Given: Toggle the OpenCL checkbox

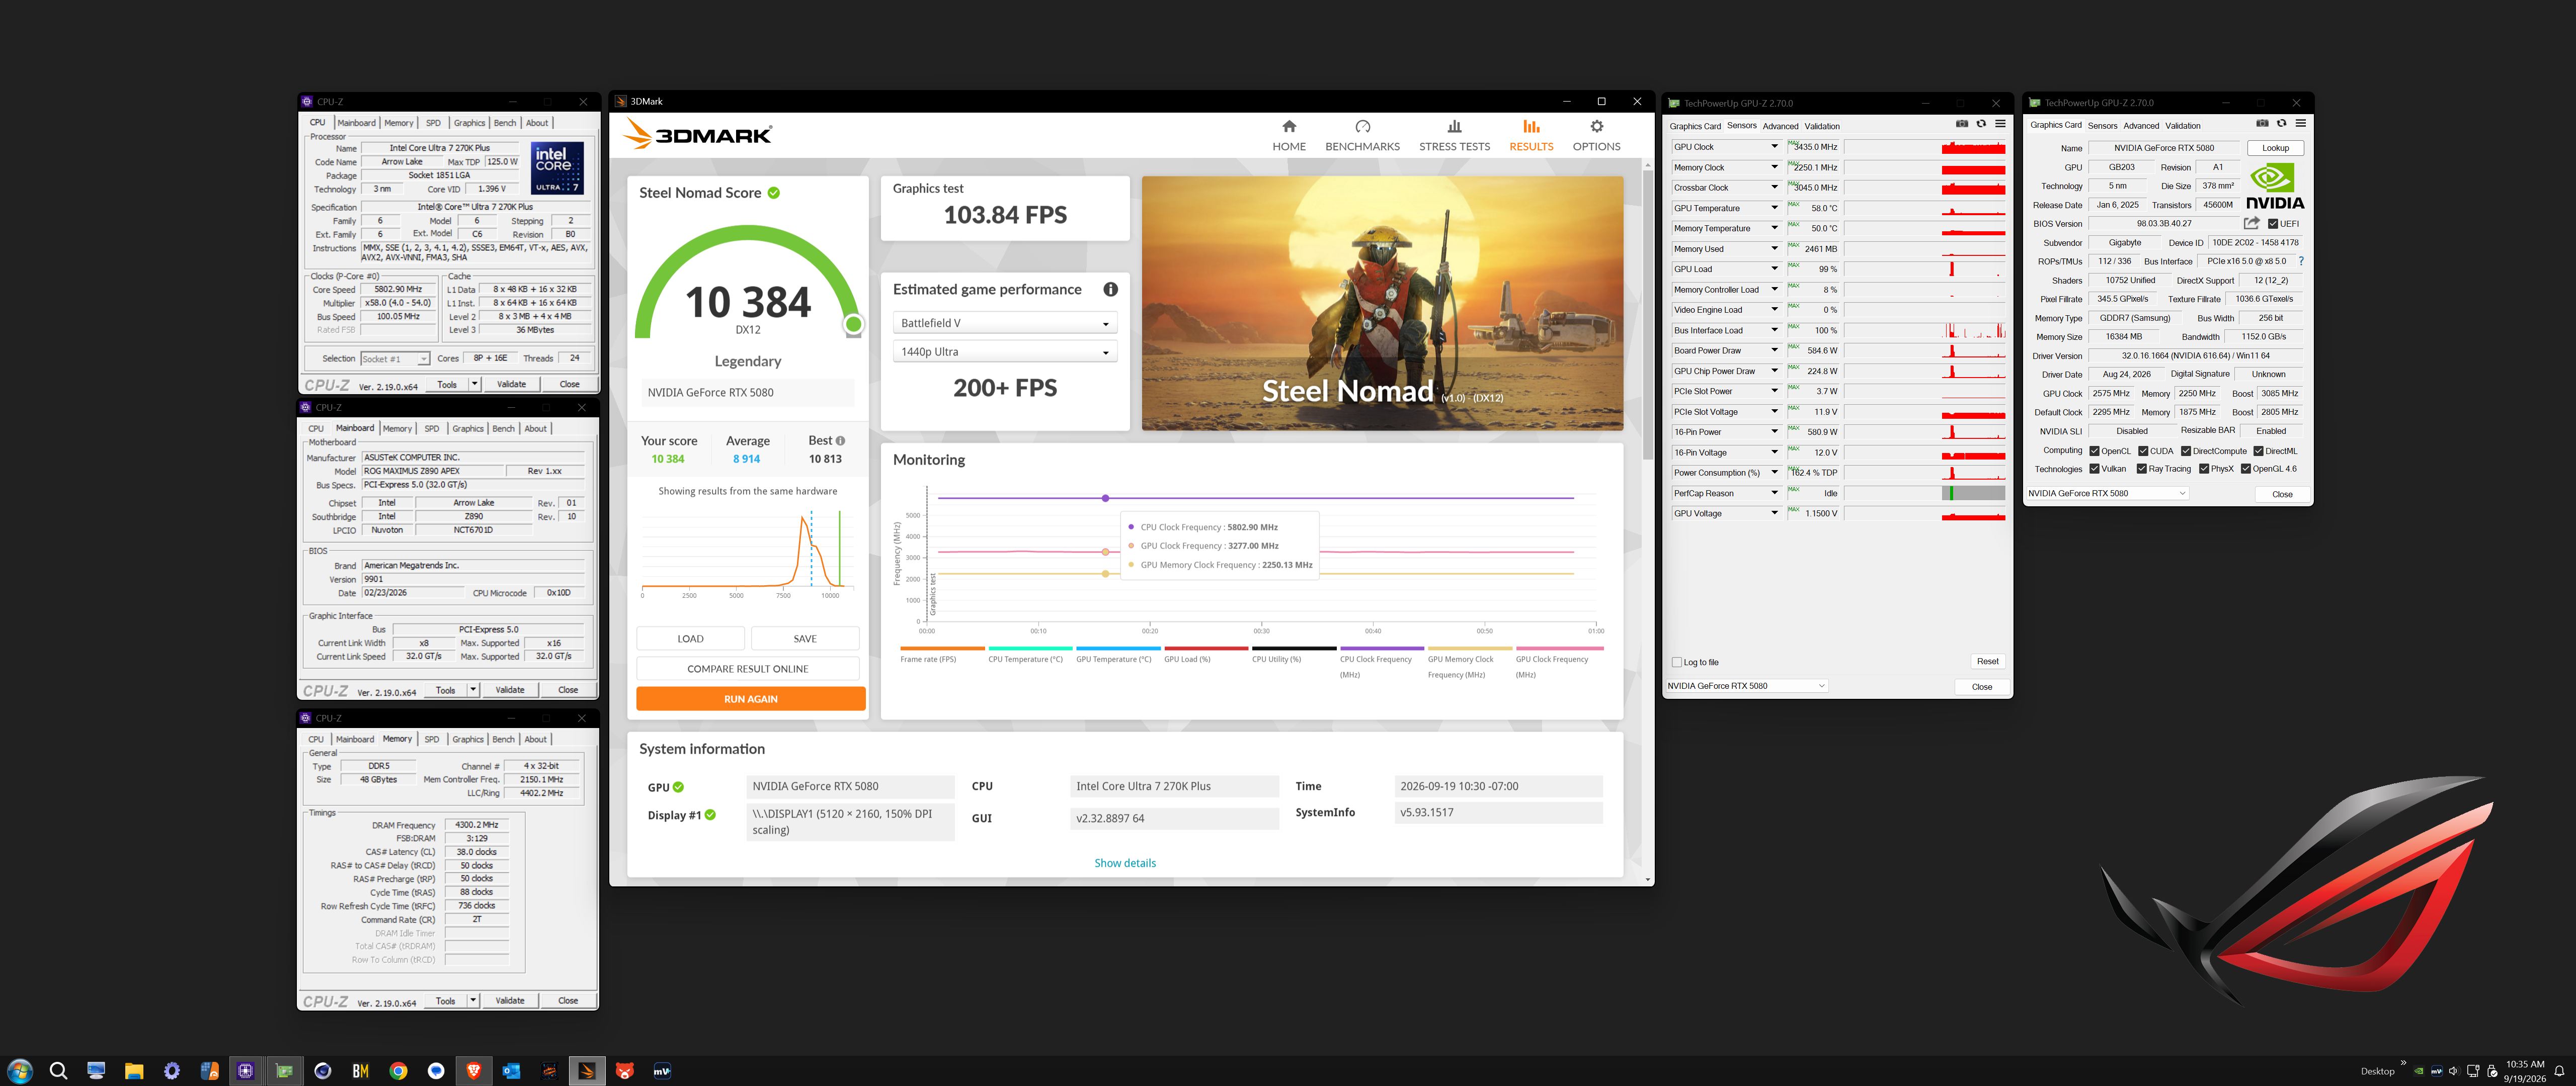Looking at the screenshot, I should [x=2094, y=451].
